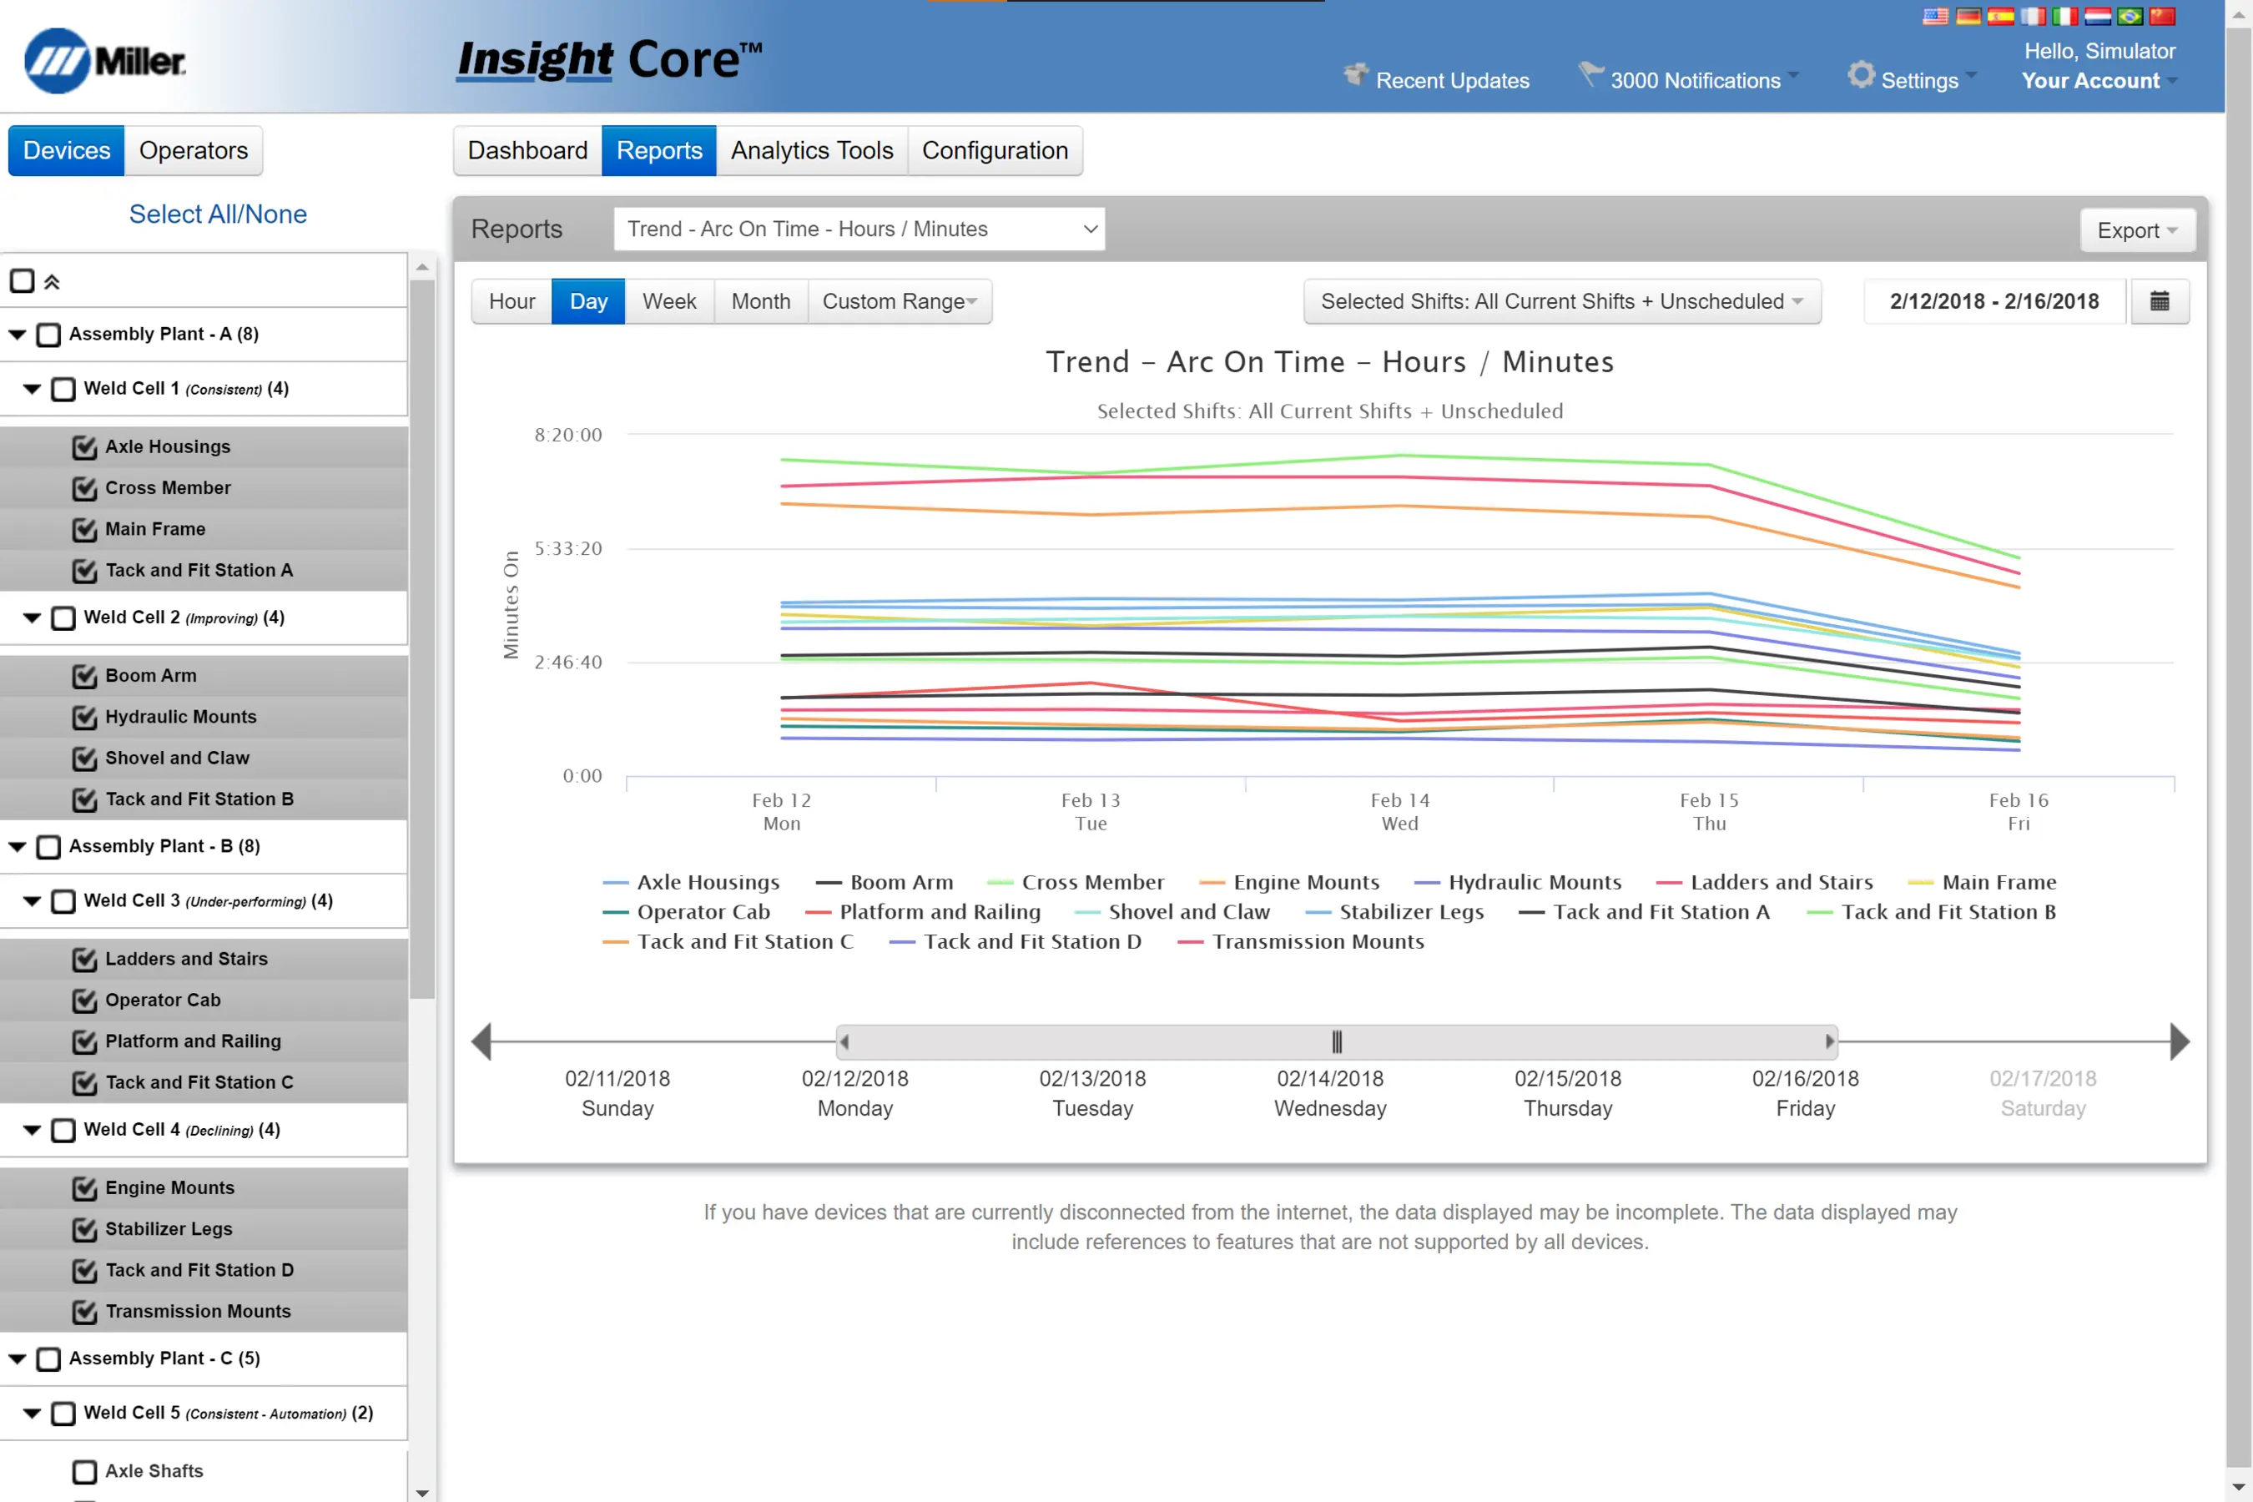Click the timeline left arrow

[x=481, y=1041]
